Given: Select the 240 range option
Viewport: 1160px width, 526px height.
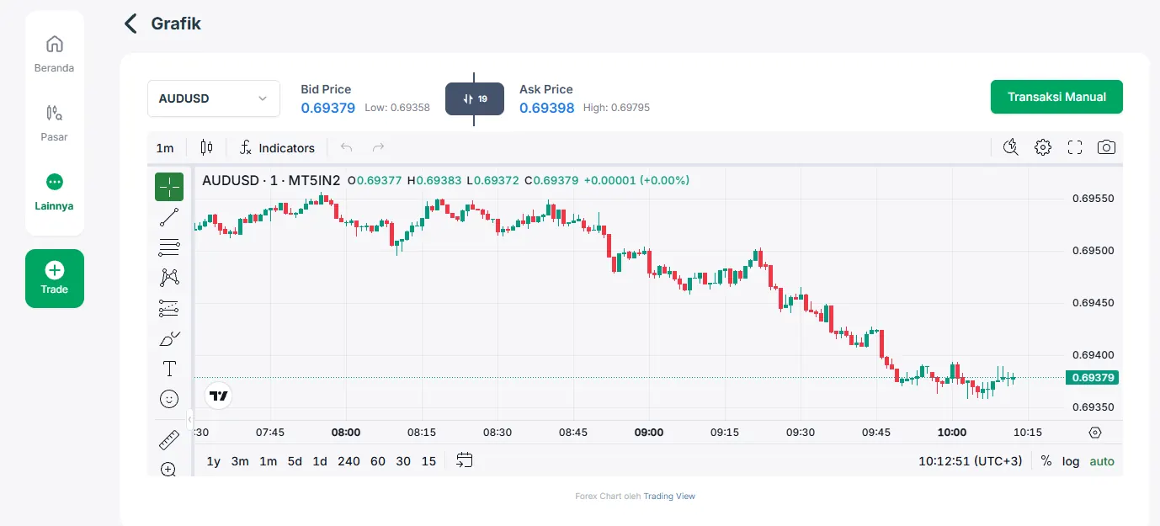Looking at the screenshot, I should click(x=349, y=461).
